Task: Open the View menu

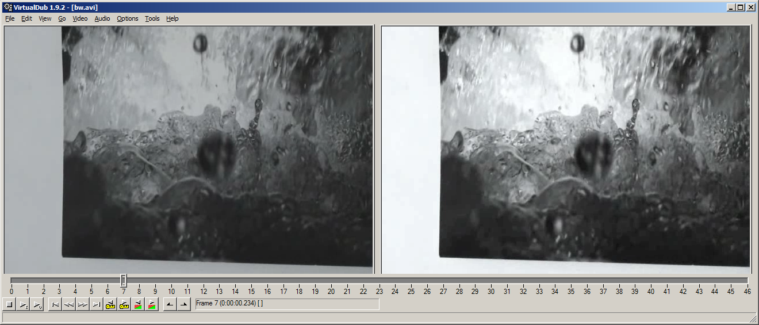Action: tap(45, 18)
